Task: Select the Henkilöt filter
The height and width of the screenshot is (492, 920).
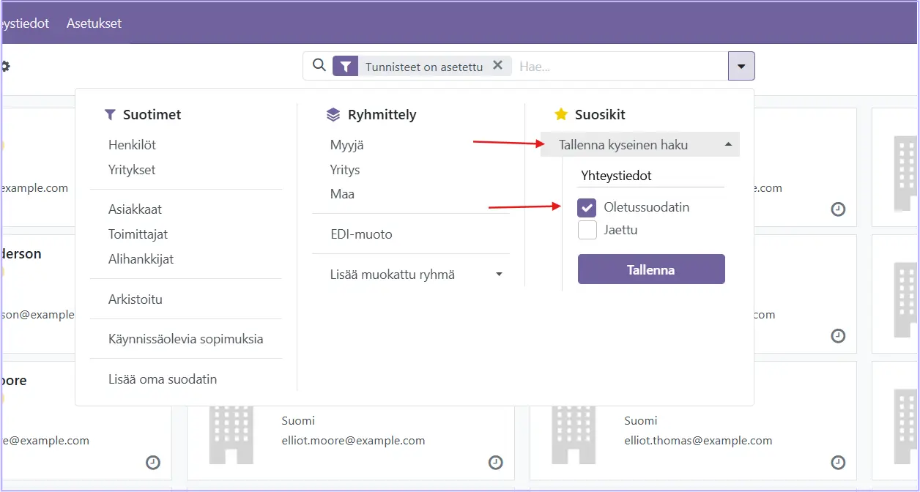Action: coord(132,145)
